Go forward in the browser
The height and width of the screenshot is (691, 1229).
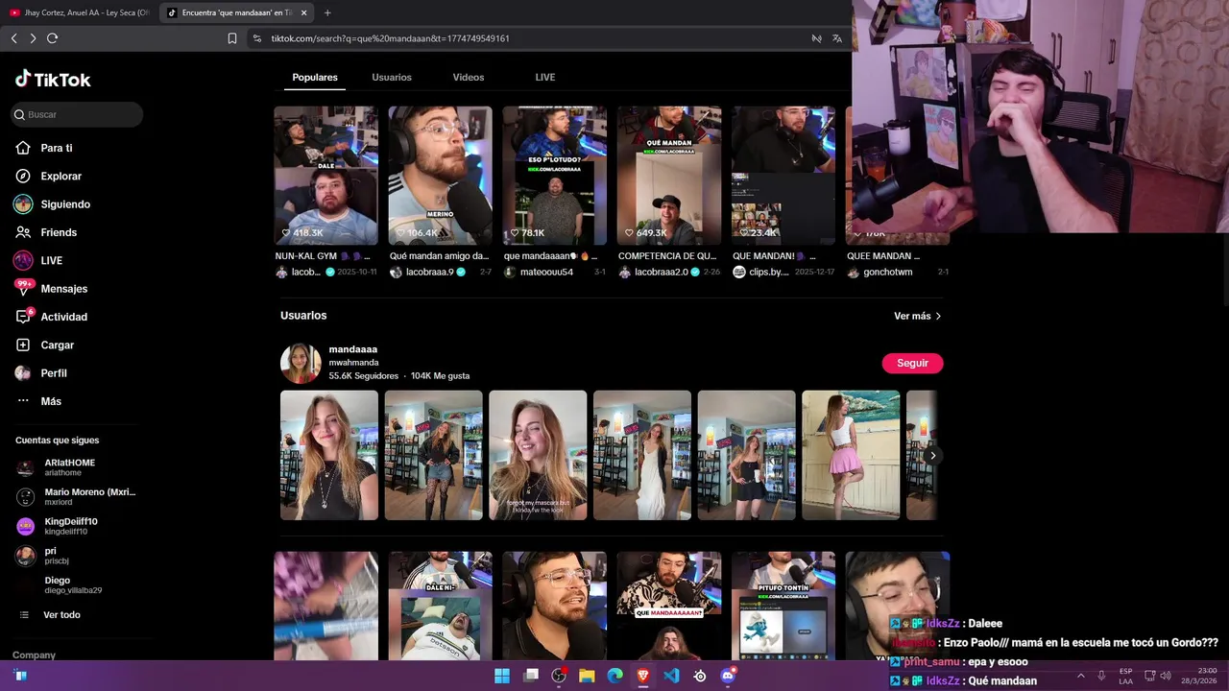click(33, 38)
